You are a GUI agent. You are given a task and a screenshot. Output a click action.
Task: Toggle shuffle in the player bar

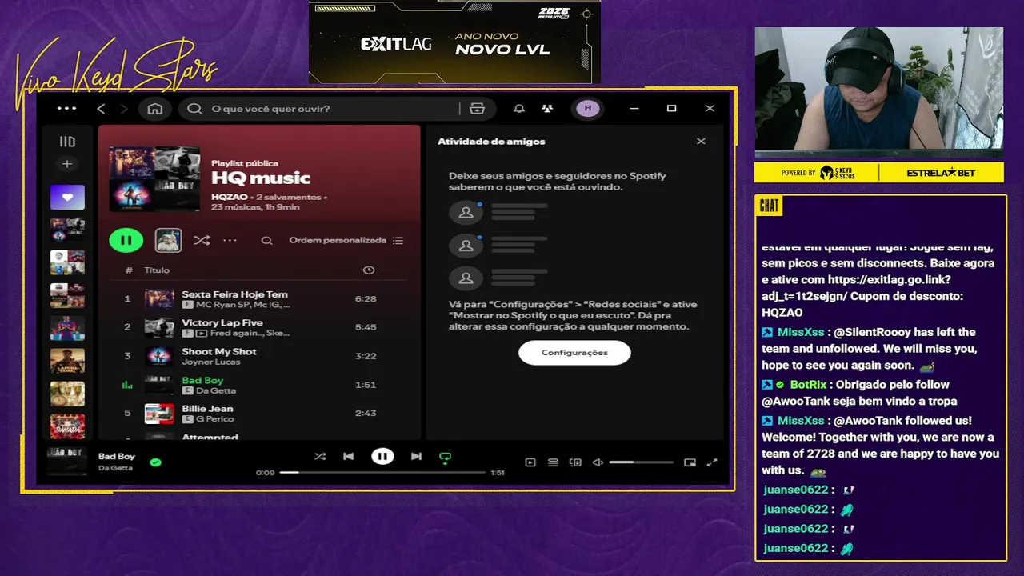coord(320,457)
